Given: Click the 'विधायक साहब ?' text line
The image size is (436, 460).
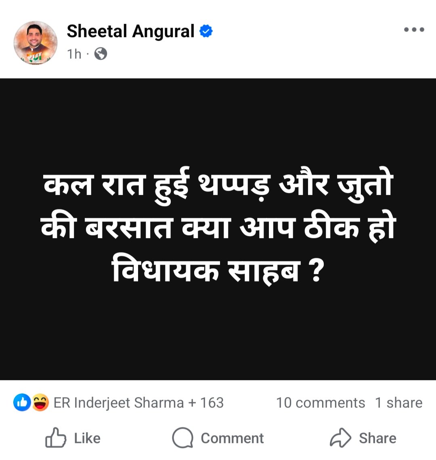Looking at the screenshot, I should [x=218, y=269].
